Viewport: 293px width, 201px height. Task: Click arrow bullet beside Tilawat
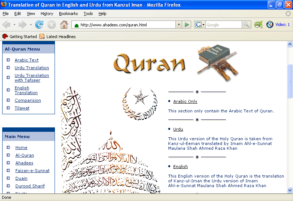pyautogui.click(x=8, y=108)
